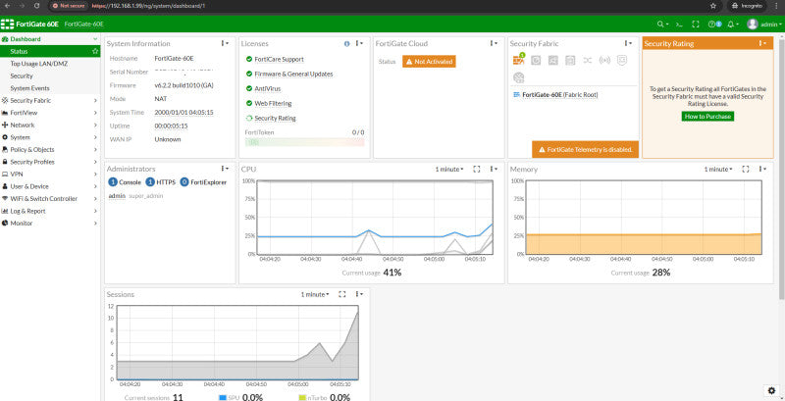Click the wireless FortiAP icon in Security Fabric
Image resolution: width=785 pixels, height=401 pixels.
click(x=604, y=61)
